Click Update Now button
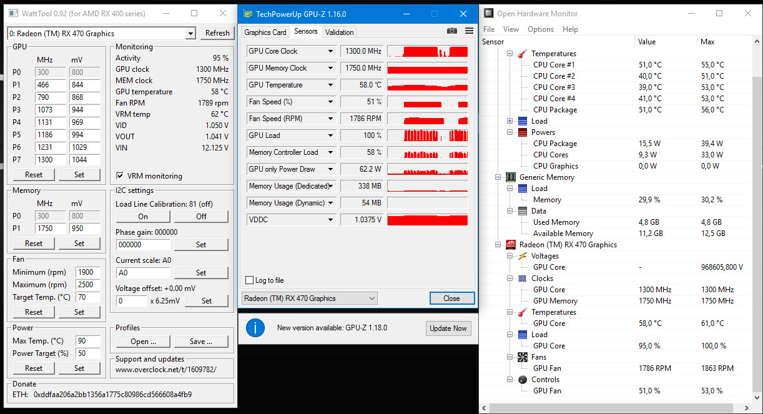 coord(448,328)
